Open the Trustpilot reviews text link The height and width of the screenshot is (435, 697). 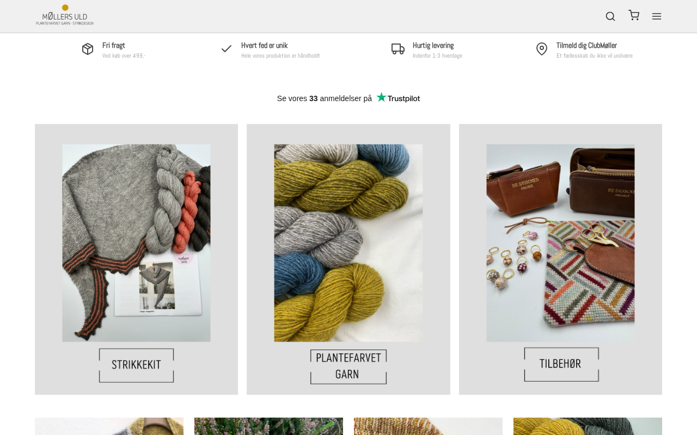pos(324,98)
